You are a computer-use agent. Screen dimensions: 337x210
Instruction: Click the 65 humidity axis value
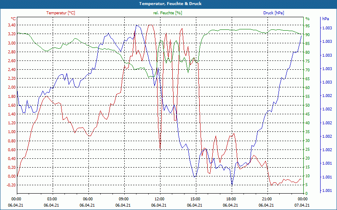click(308, 79)
